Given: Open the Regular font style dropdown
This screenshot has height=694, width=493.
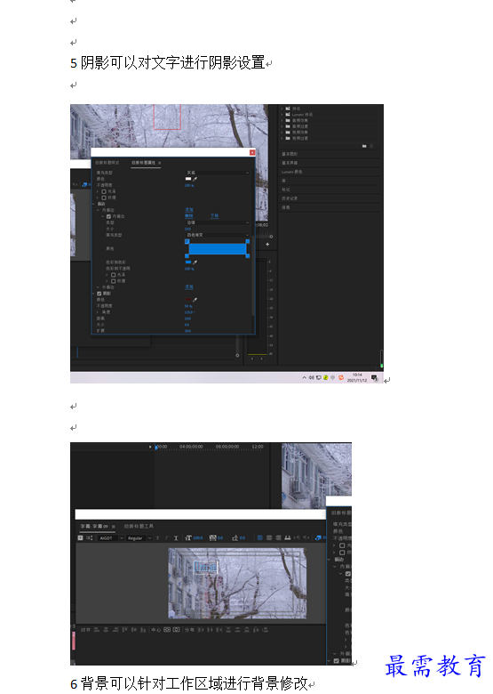Looking at the screenshot, I should (139, 537).
